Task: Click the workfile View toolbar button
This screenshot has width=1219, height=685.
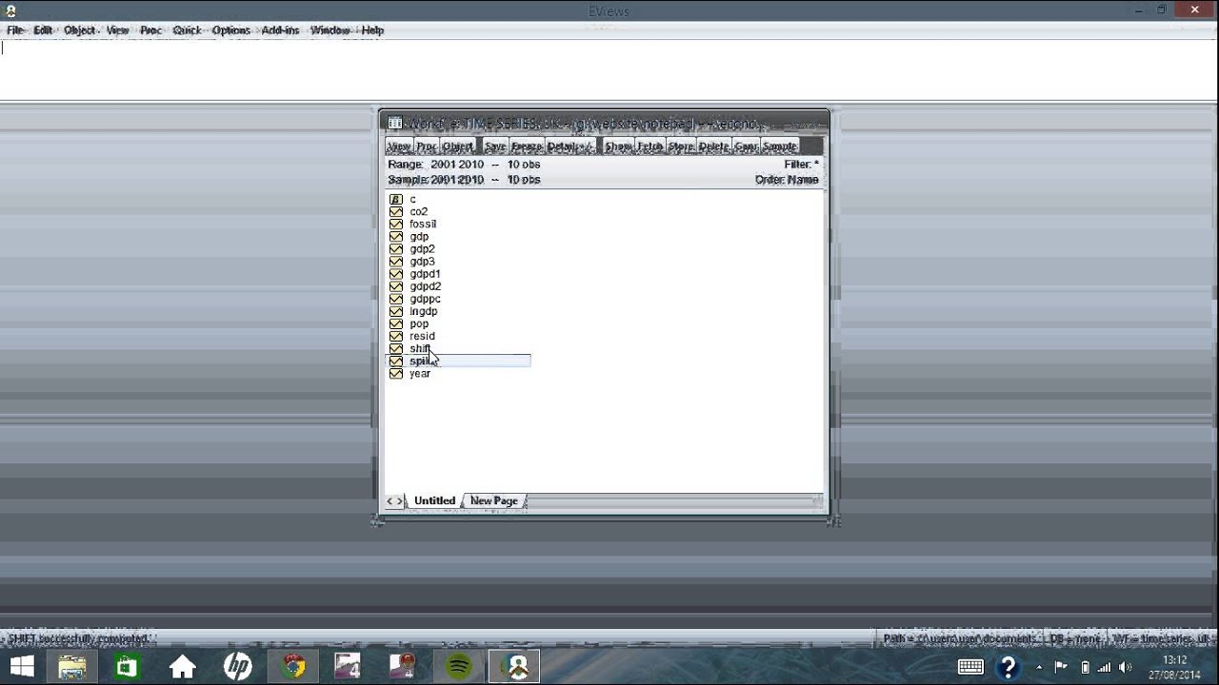Action: click(399, 146)
